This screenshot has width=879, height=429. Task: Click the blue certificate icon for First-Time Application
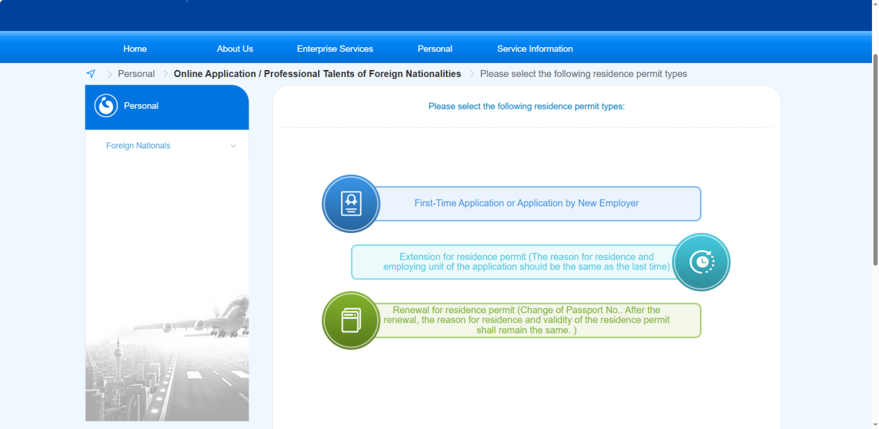click(351, 204)
